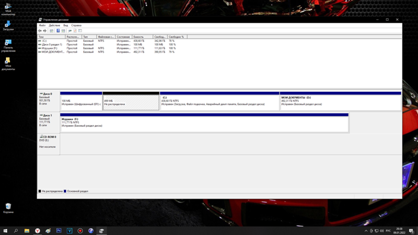Screen dimensions: 418x235
Task: Sort by the Том column header
Action: [51, 37]
